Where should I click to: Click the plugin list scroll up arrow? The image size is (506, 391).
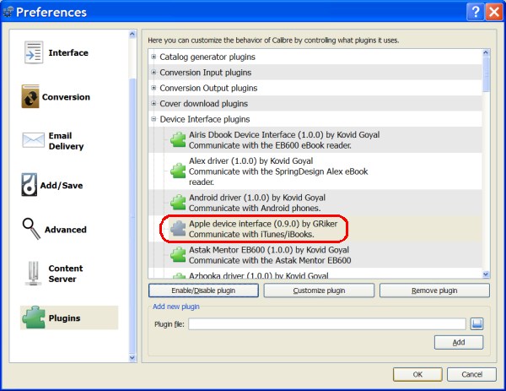click(x=486, y=53)
